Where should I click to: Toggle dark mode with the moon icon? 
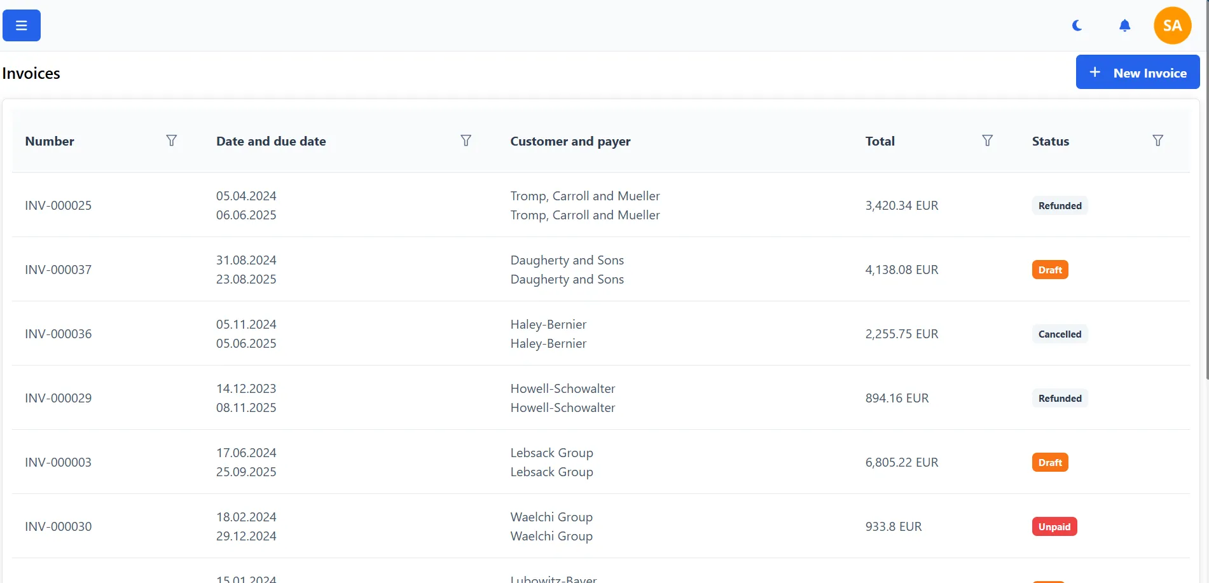(x=1077, y=25)
